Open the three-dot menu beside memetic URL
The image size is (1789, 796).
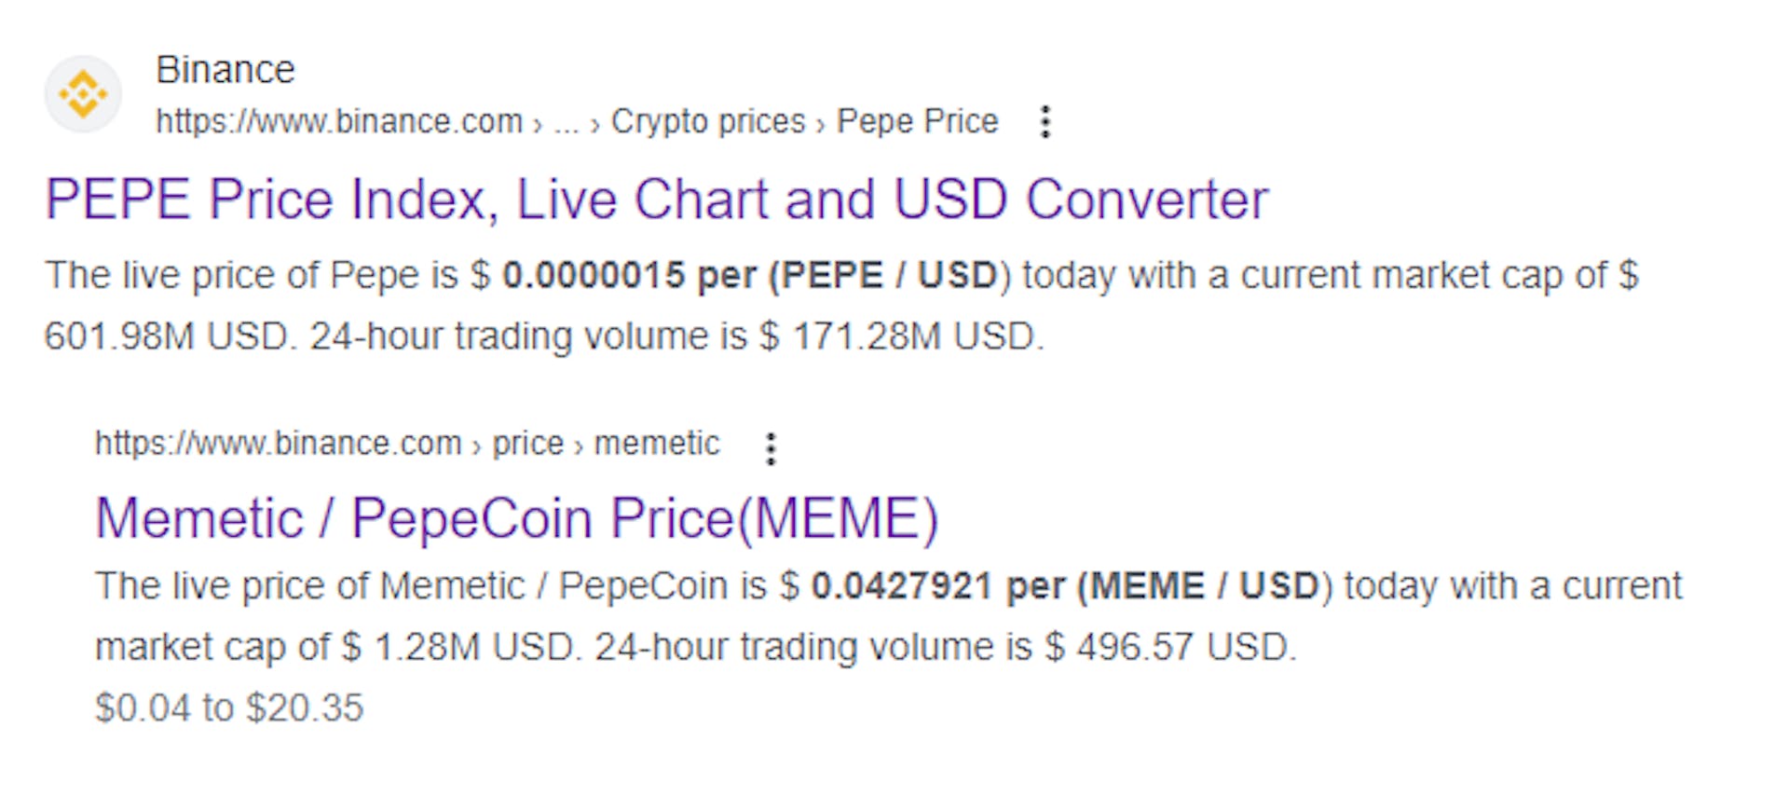click(771, 448)
